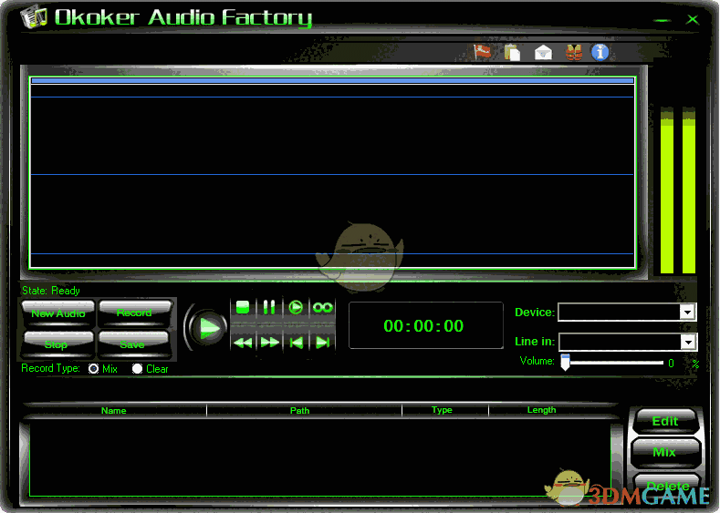Image resolution: width=720 pixels, height=513 pixels.
Task: Click the Save button
Action: pos(133,344)
